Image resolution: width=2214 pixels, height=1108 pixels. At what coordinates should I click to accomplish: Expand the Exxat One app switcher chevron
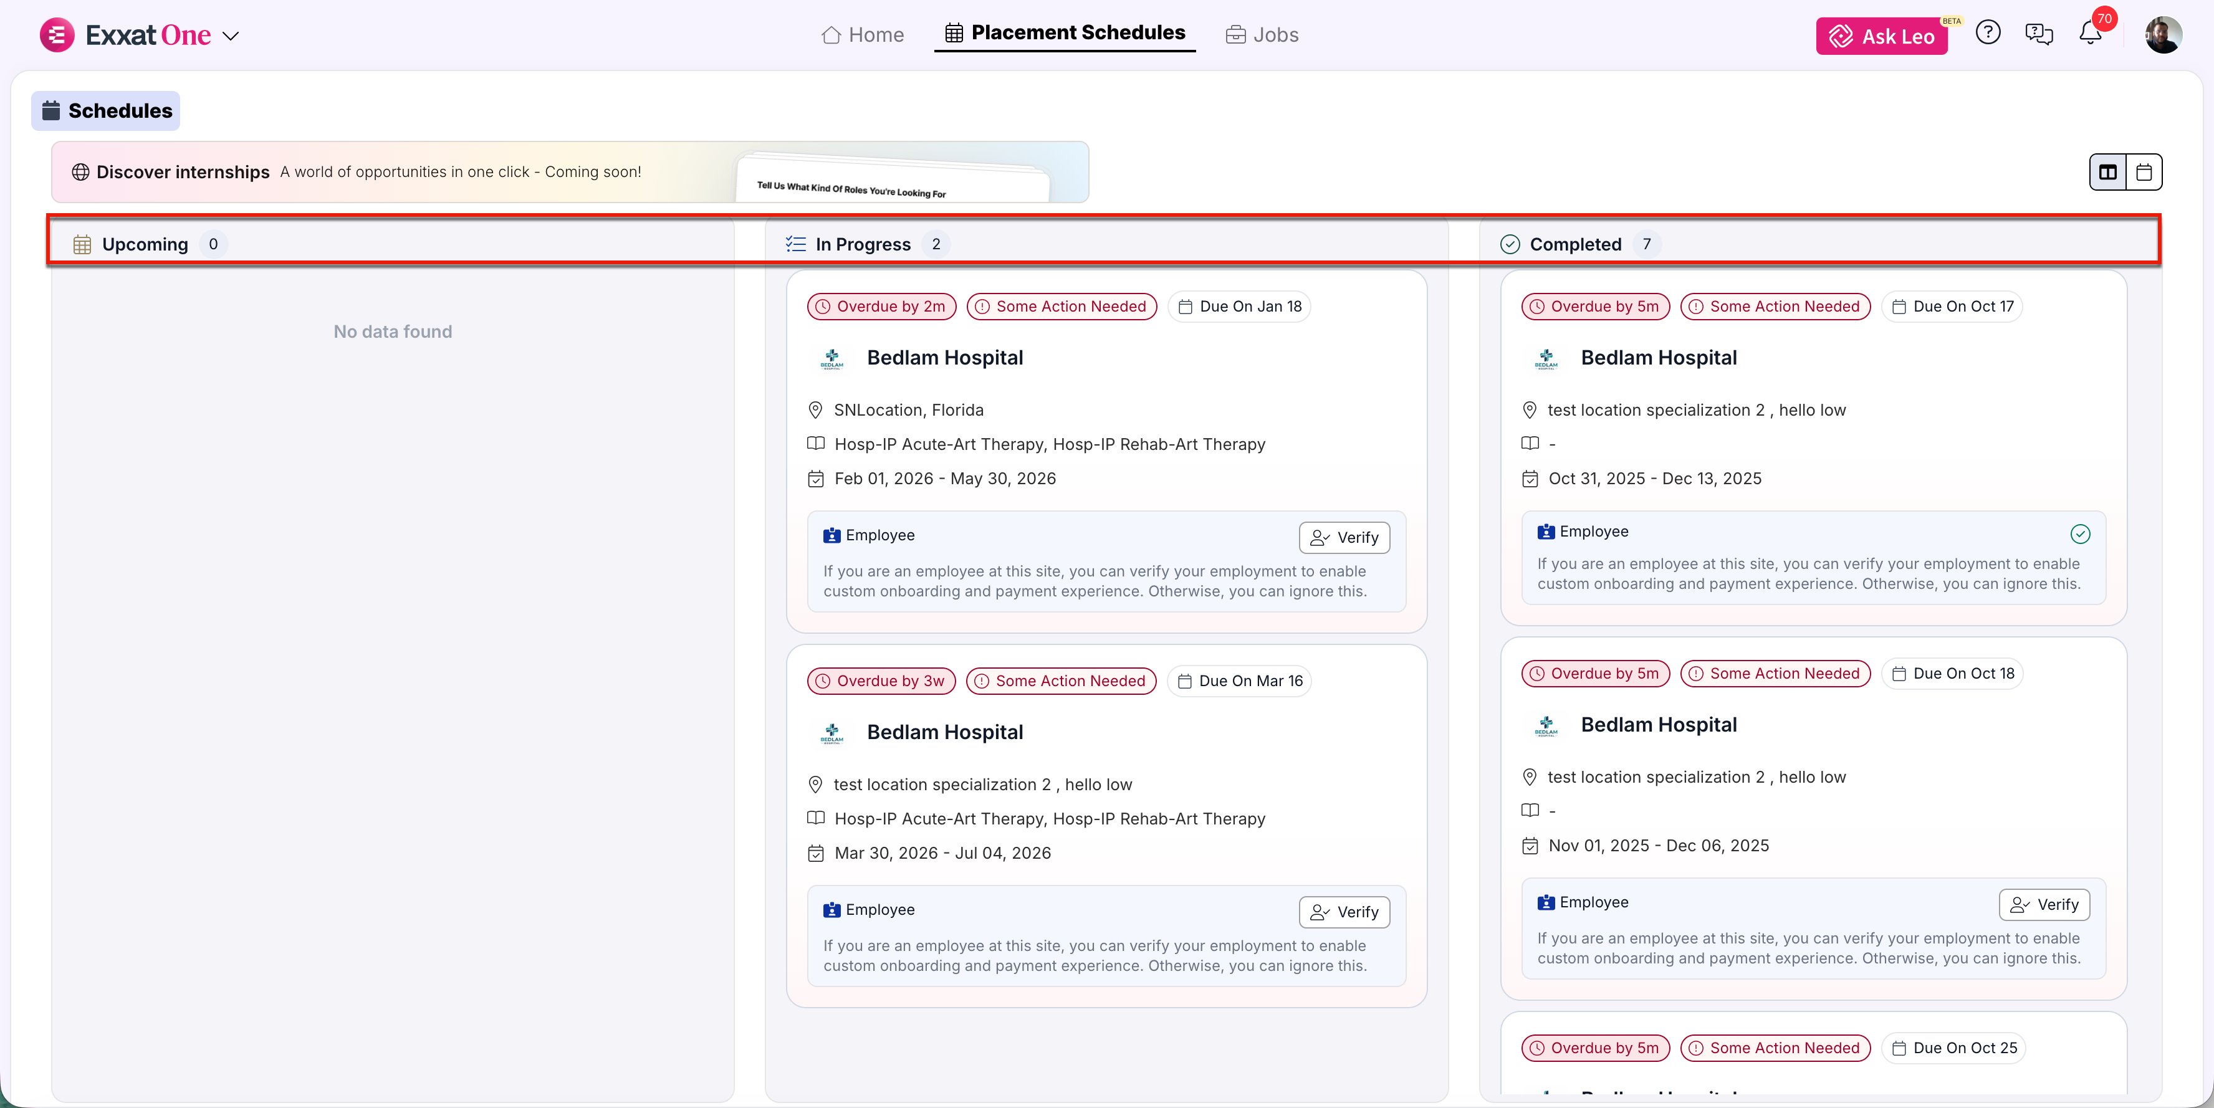231,36
